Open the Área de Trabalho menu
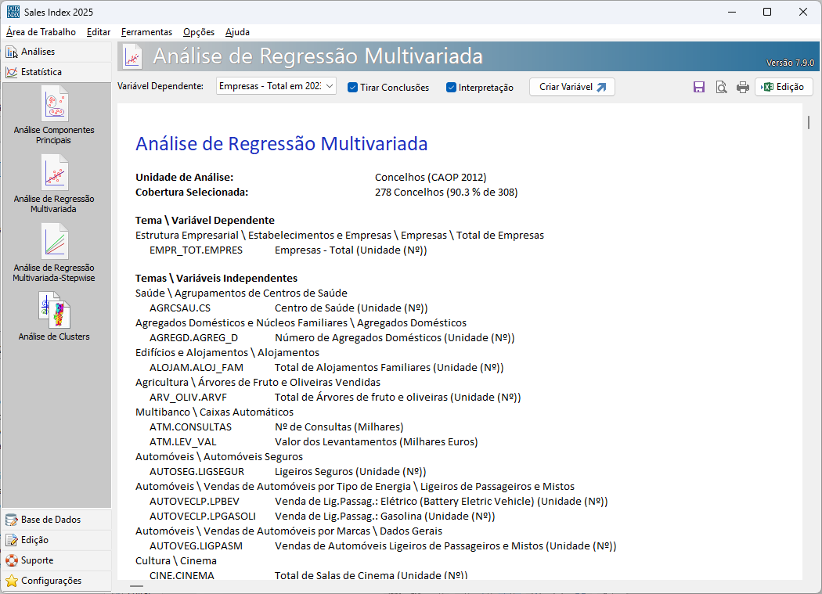Viewport: 822px width, 594px height. [41, 32]
